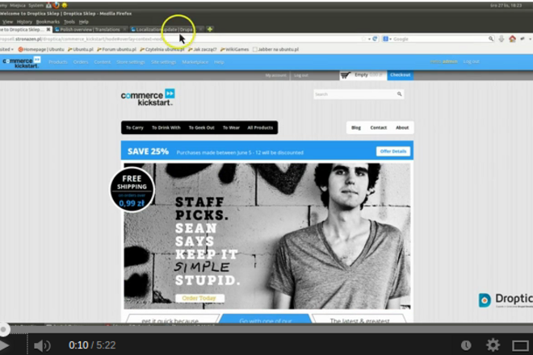The width and height of the screenshot is (533, 355).
Task: Open downloads arrow icon in toolbar
Action: click(x=502, y=39)
